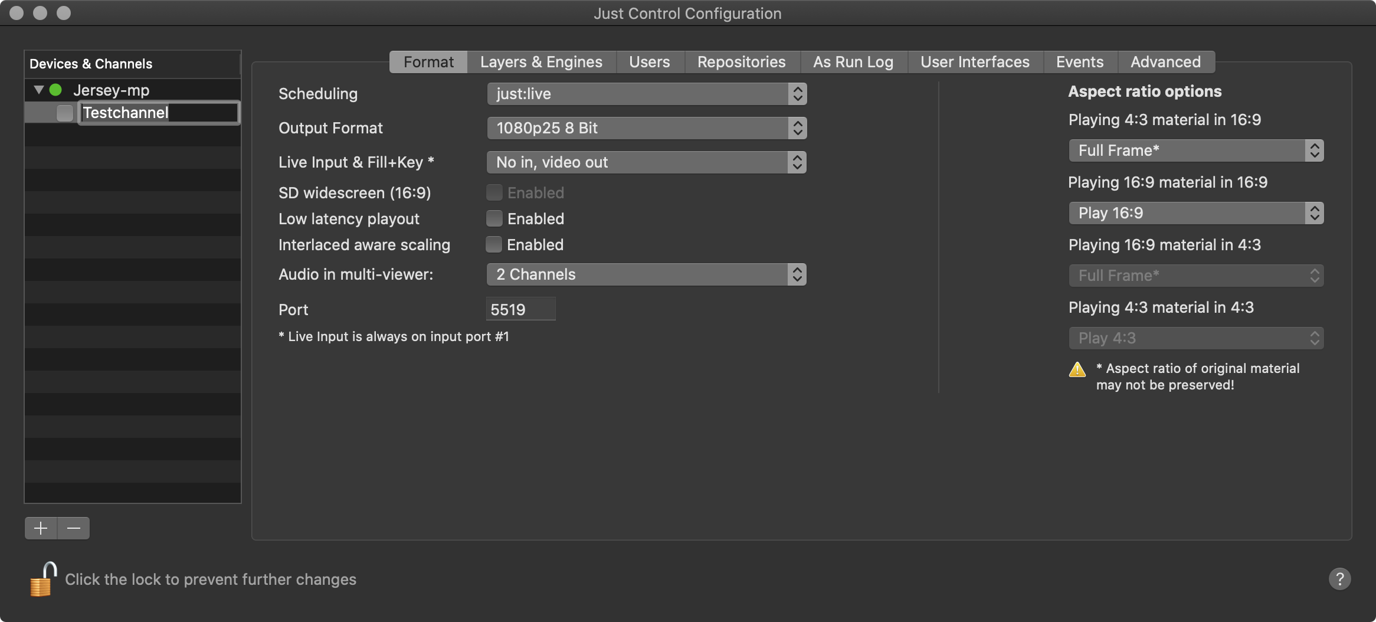The width and height of the screenshot is (1376, 622).
Task: Open the Live Input & Fill+Key dropdown
Action: pyautogui.click(x=647, y=162)
